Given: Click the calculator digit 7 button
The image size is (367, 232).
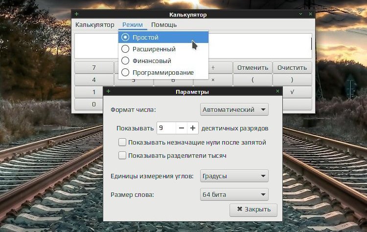Looking at the screenshot, I should coord(94,68).
